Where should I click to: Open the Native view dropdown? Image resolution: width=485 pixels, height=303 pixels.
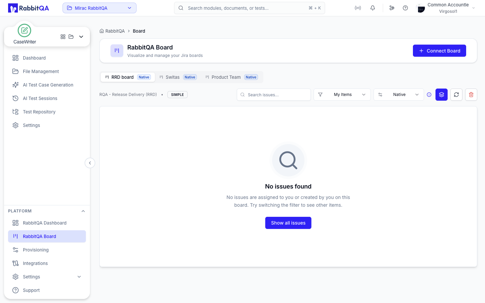[399, 95]
